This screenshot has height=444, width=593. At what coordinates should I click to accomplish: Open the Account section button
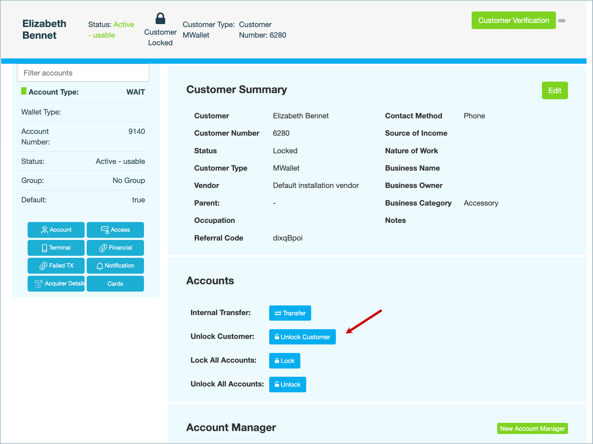click(56, 230)
